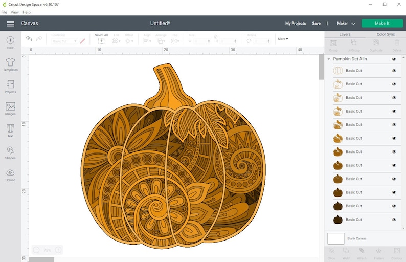This screenshot has width=406, height=262.
Task: Select the darkest pumpkin layer thumbnail
Action: coord(337,220)
